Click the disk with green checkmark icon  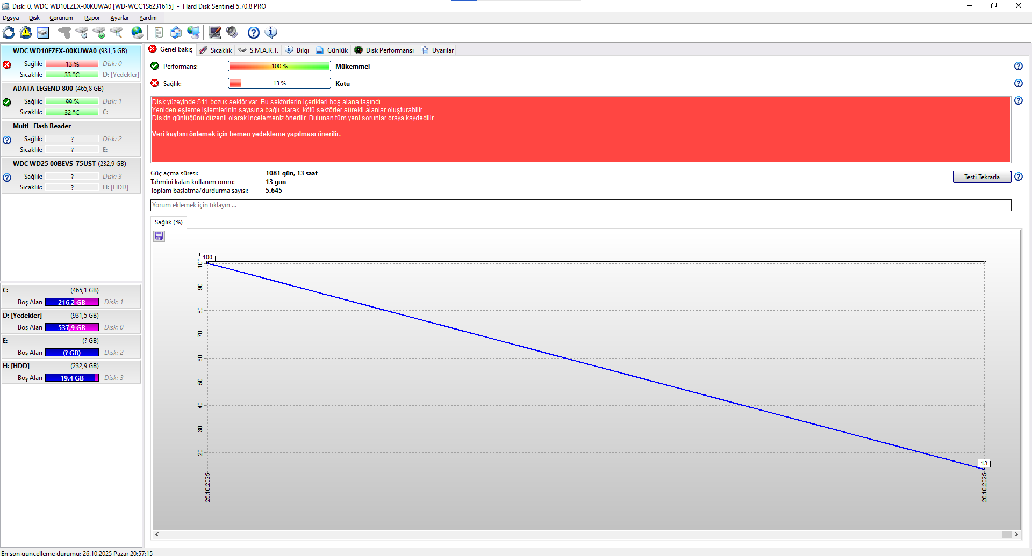[99, 33]
